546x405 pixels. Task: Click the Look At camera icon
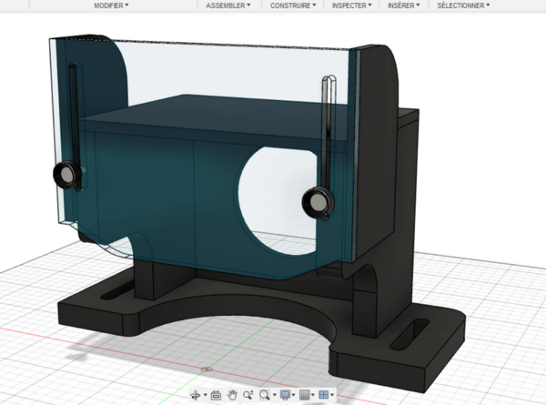pos(217,395)
